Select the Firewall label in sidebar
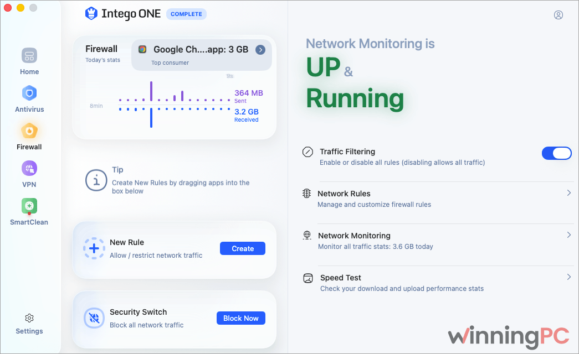This screenshot has width=579, height=354. 29,147
